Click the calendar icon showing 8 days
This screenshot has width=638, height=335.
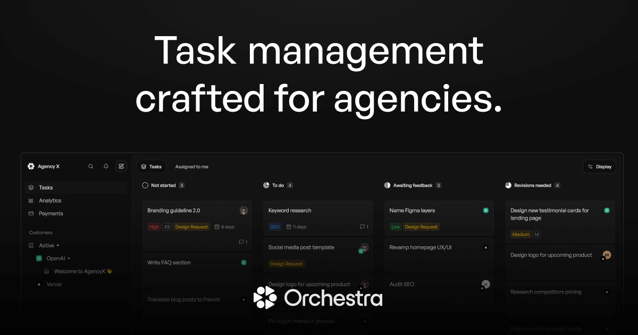pyautogui.click(x=217, y=227)
